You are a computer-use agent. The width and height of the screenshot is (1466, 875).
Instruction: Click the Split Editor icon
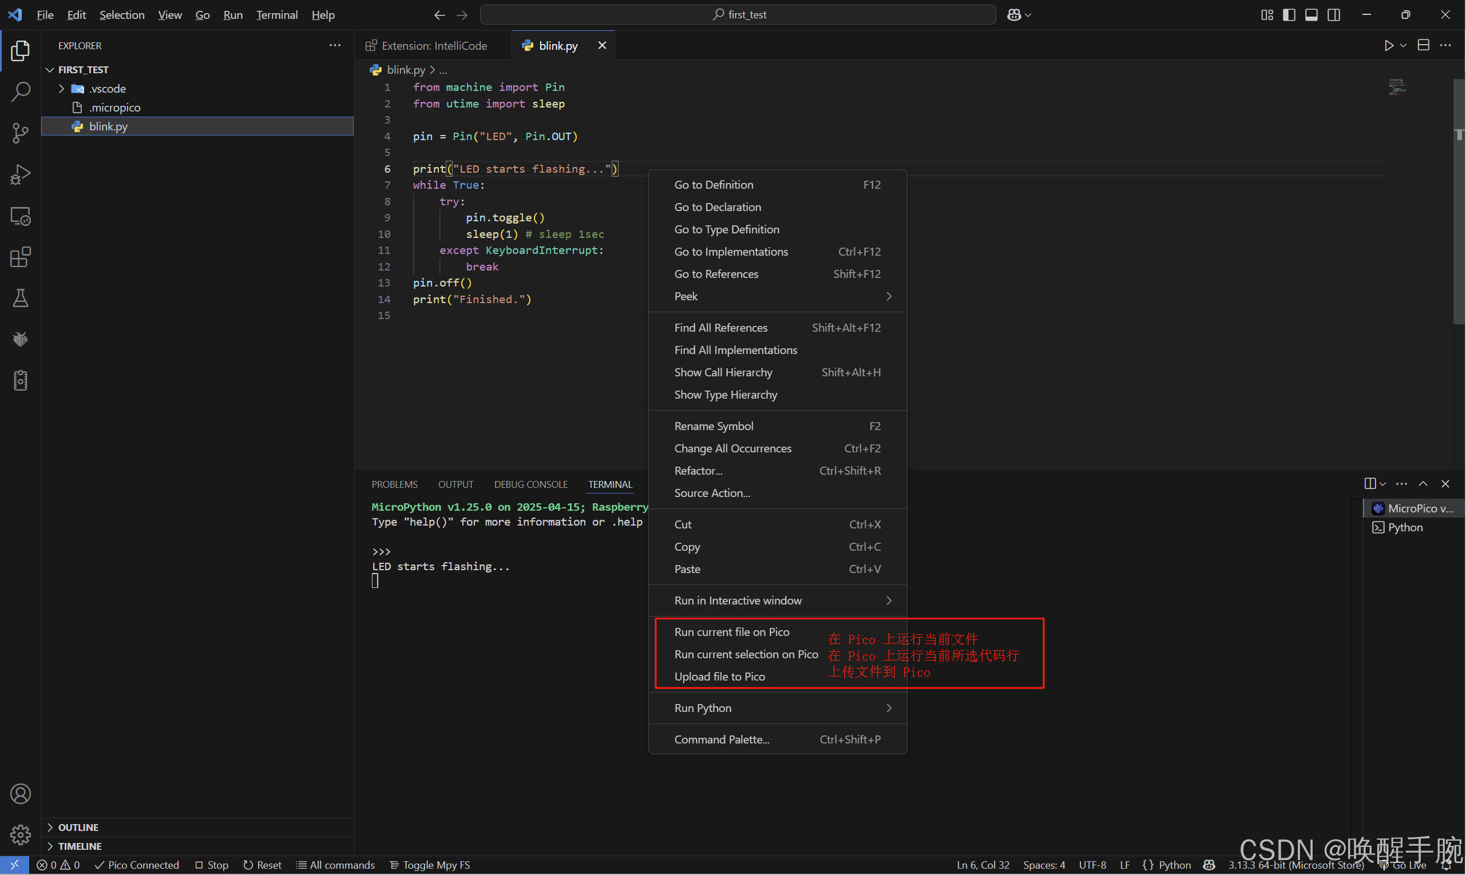(x=1423, y=45)
